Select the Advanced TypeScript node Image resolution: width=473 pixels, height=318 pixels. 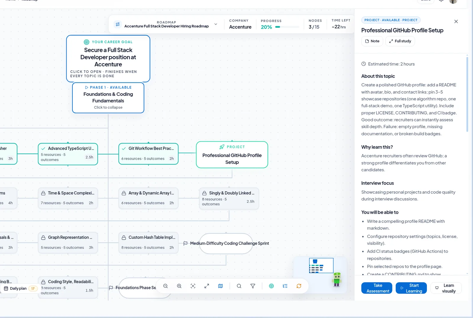coord(68,154)
